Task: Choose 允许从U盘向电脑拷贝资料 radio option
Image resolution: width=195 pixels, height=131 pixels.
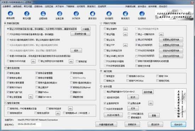Action: pos(8,40)
